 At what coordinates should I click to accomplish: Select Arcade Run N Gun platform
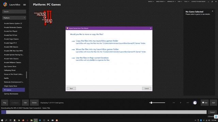coord(11,35)
